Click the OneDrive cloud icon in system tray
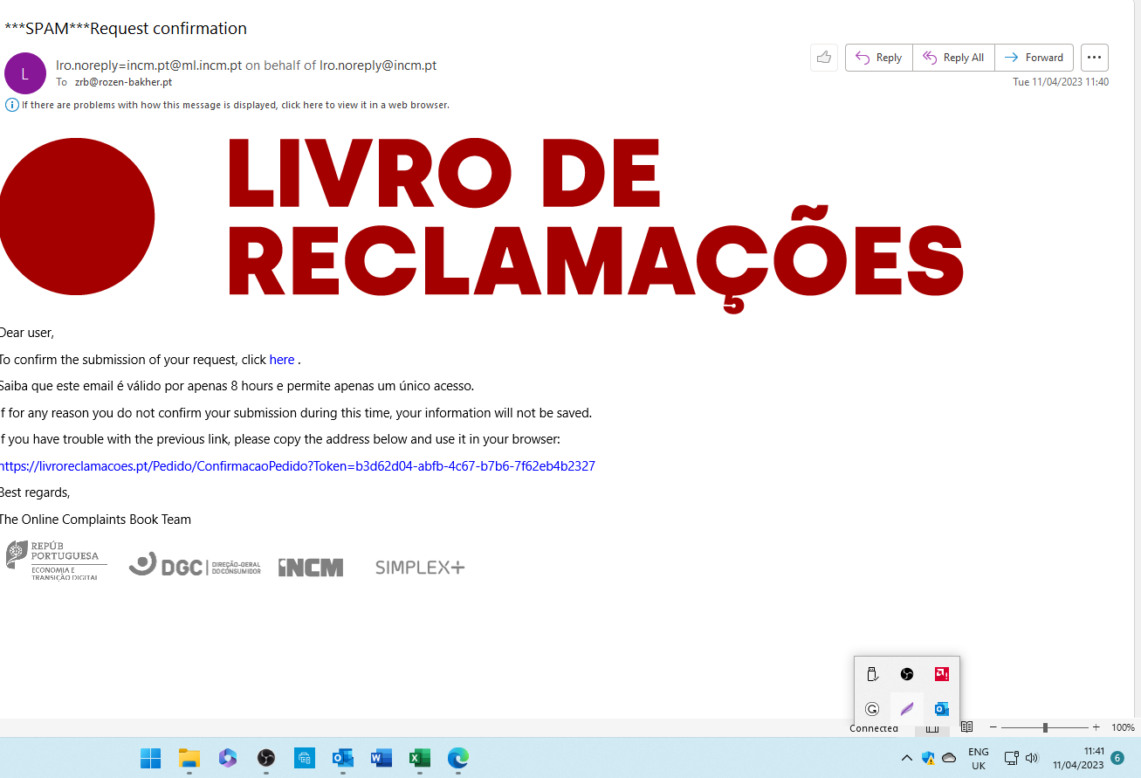Viewport: 1141px width, 778px height. pos(949,758)
